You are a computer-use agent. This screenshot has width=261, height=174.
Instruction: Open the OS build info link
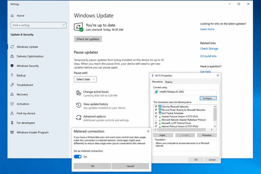[208, 56]
